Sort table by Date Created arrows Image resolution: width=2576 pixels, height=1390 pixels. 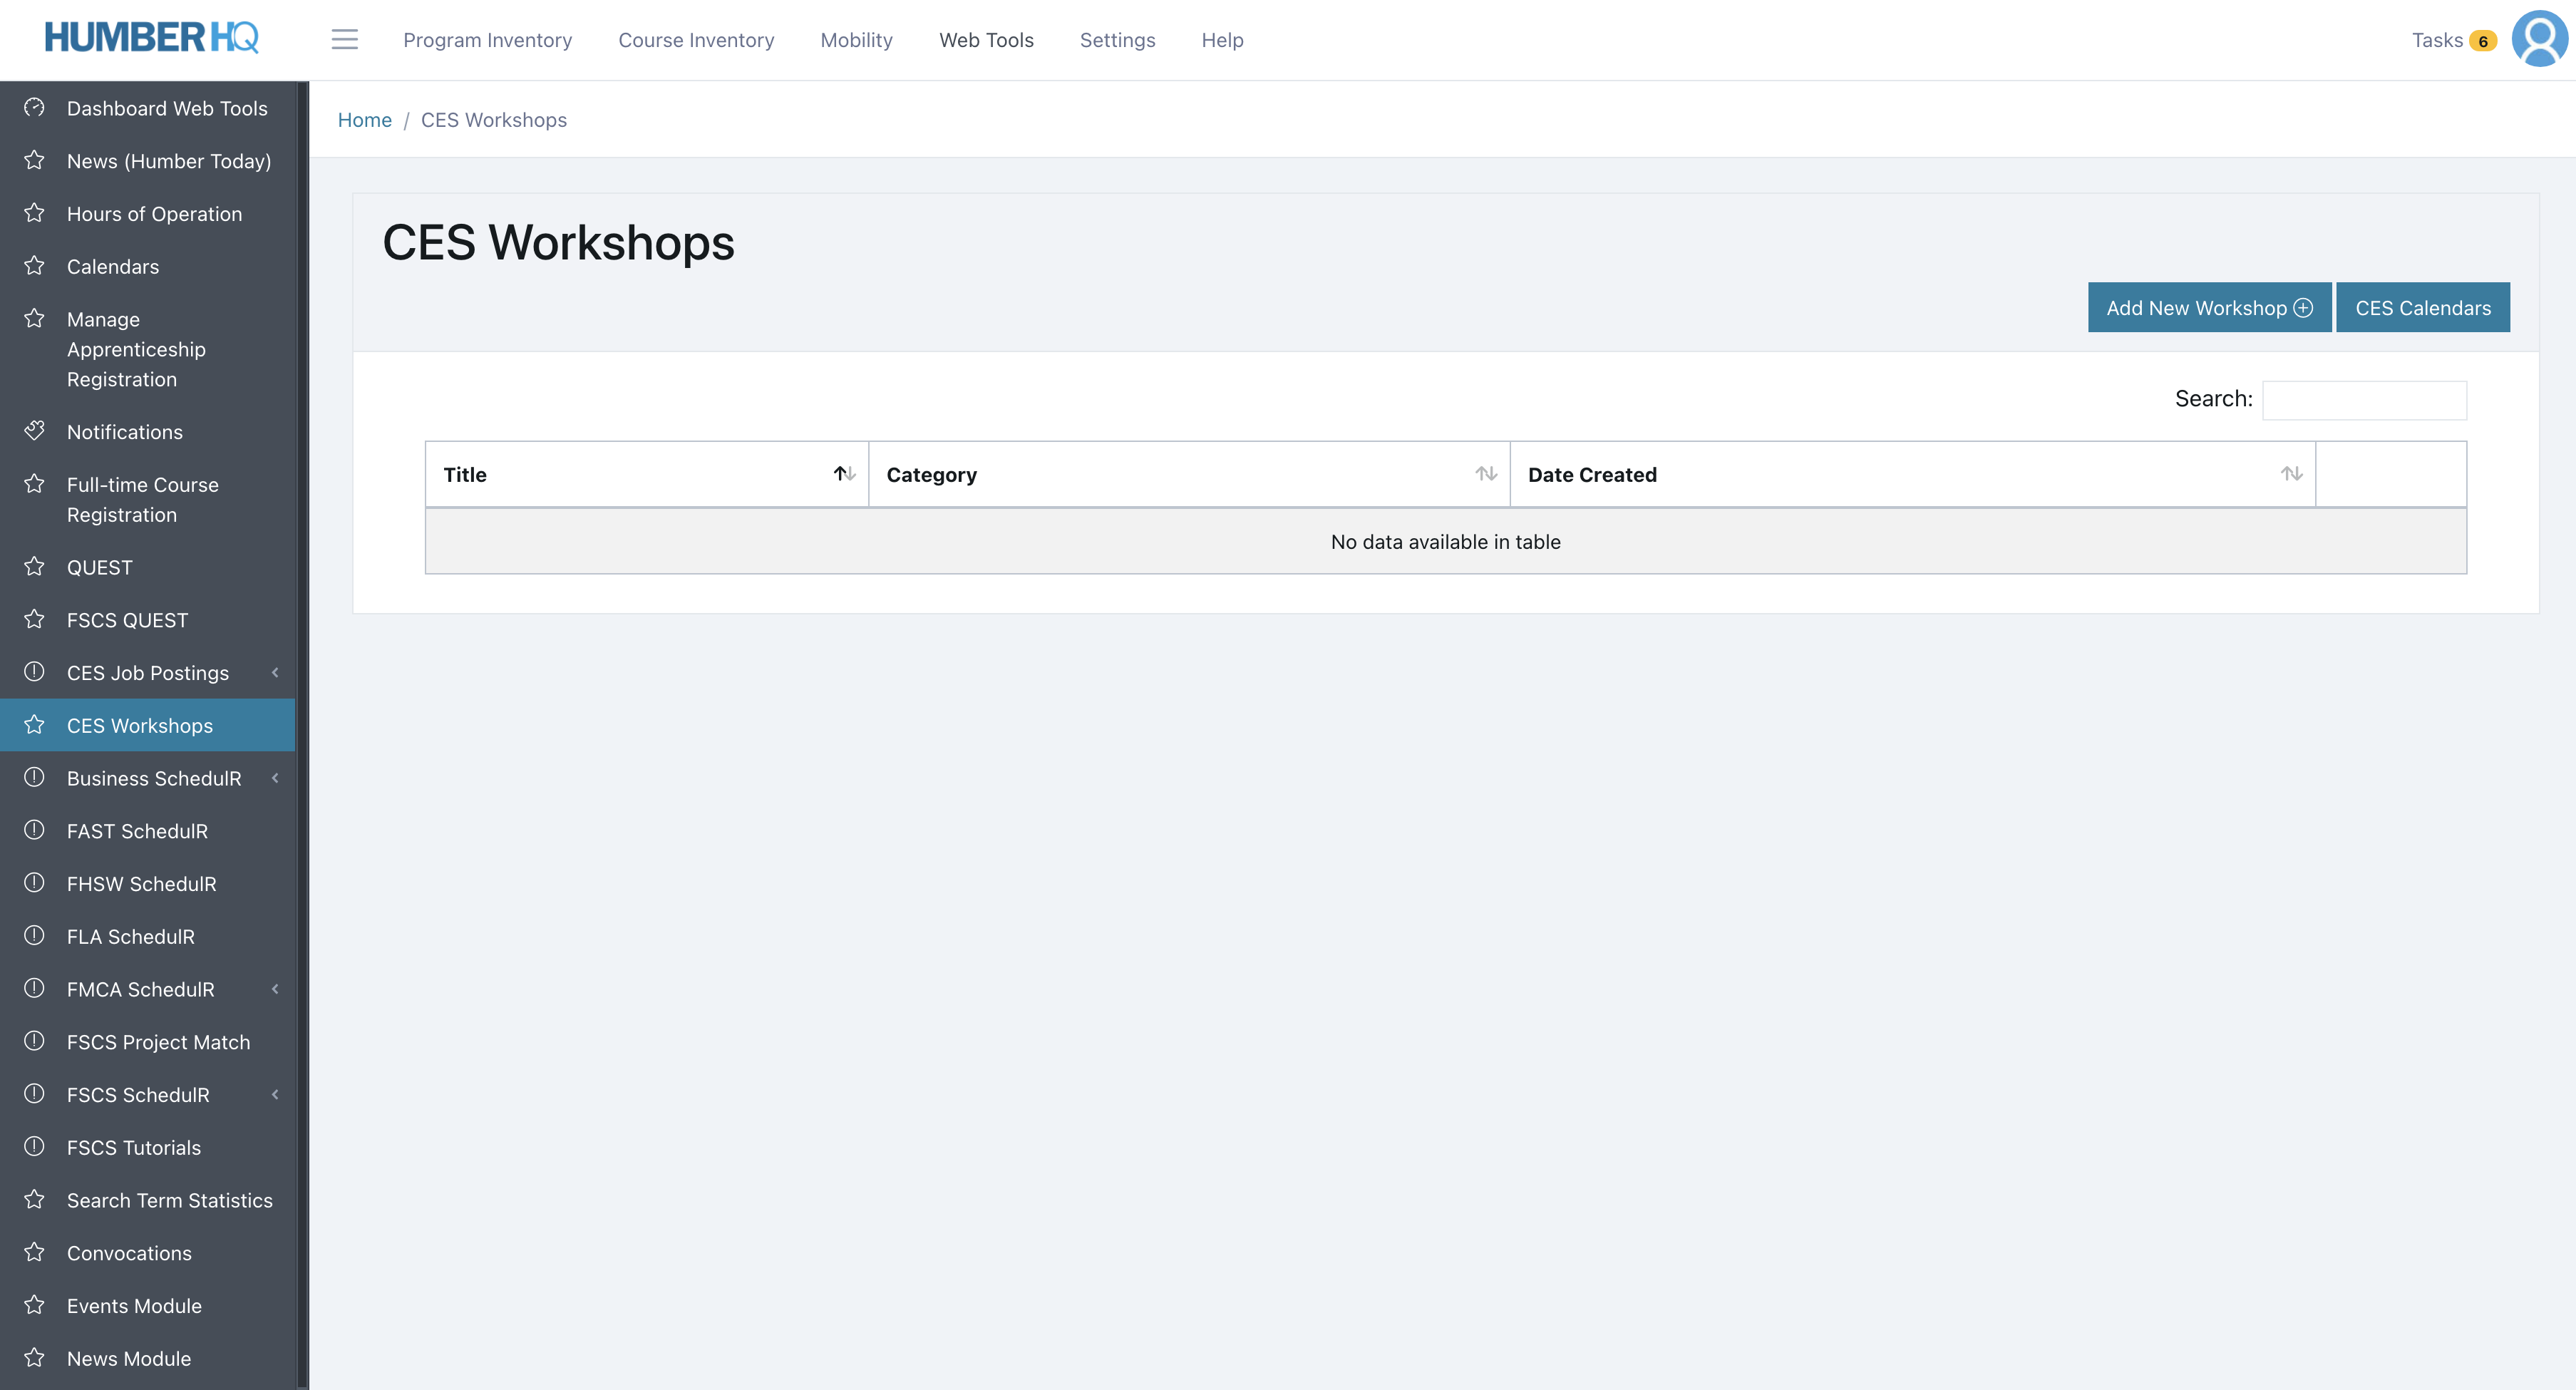coord(2292,474)
